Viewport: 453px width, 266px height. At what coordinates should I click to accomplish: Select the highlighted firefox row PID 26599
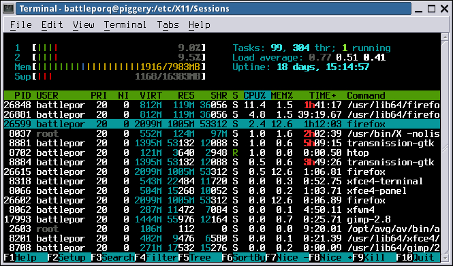tap(222, 124)
